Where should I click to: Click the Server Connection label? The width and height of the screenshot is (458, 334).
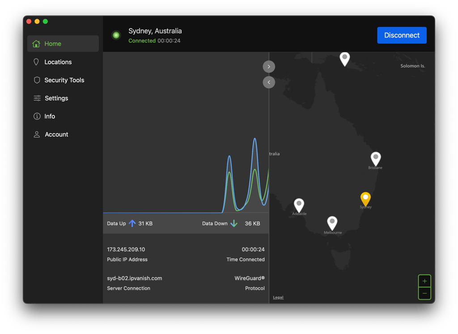tap(128, 288)
